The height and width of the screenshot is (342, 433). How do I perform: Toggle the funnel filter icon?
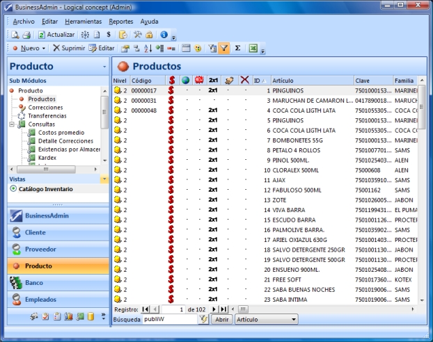(223, 48)
